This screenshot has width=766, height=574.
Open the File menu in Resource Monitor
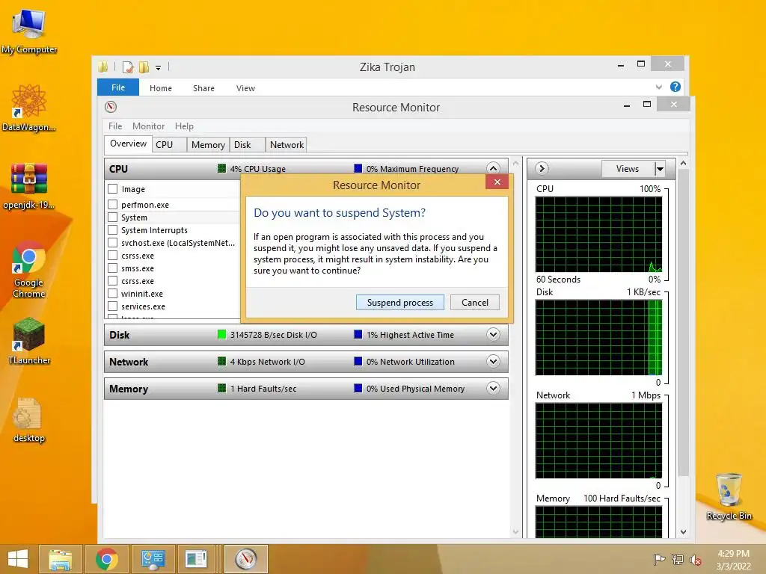(115, 126)
